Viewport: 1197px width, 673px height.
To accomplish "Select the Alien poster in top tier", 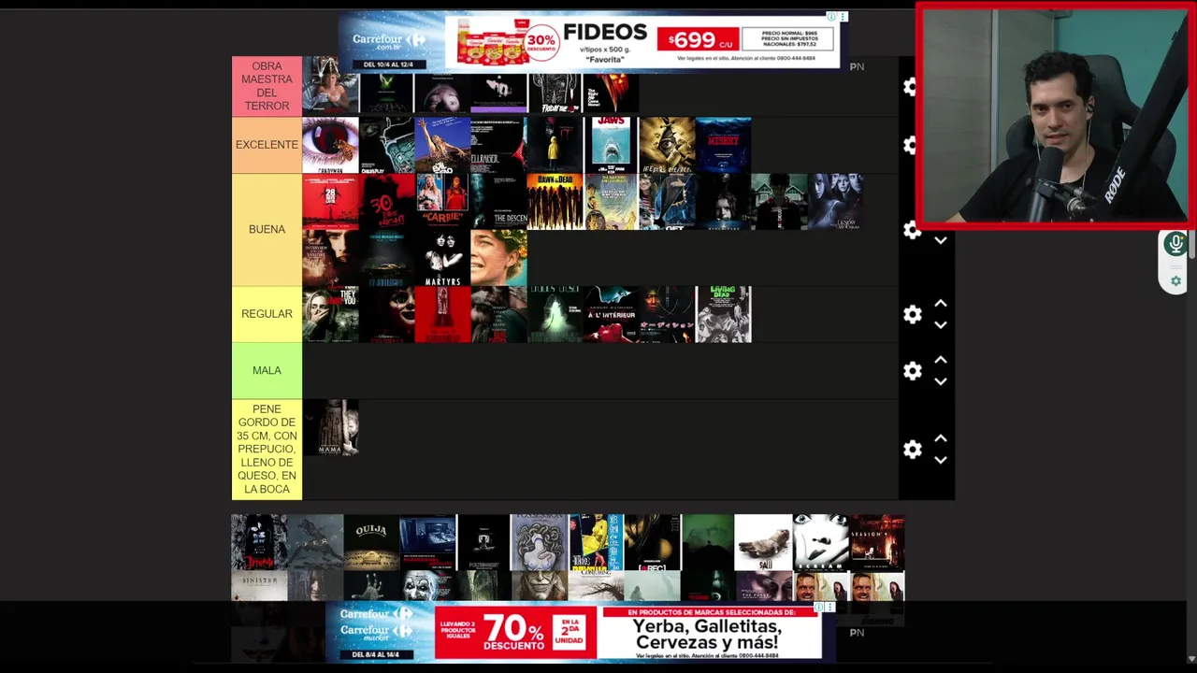I will click(x=386, y=93).
